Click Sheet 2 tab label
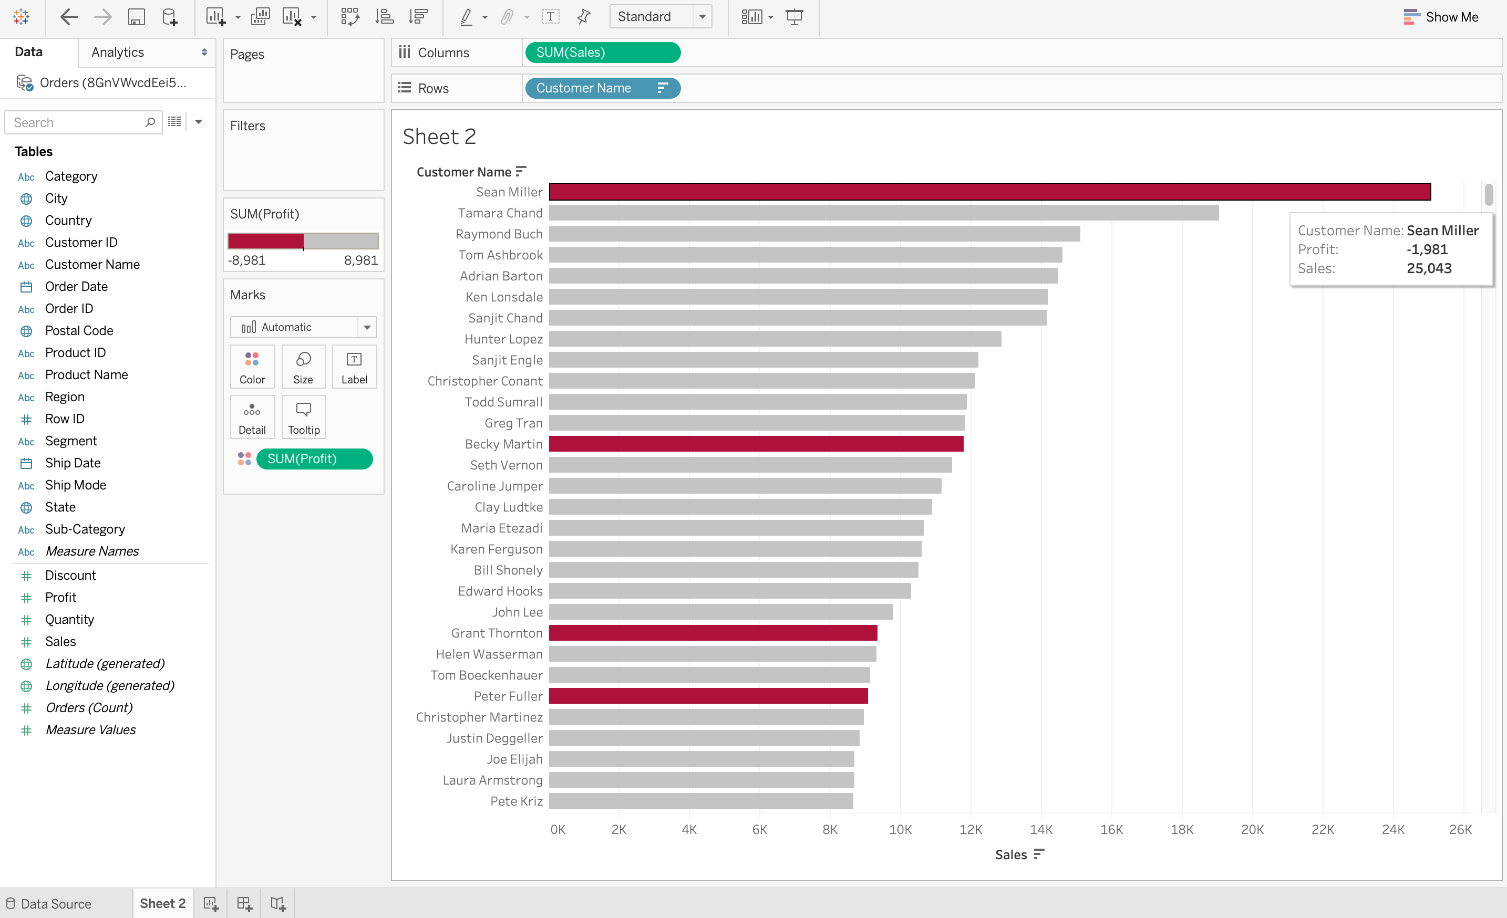The width and height of the screenshot is (1507, 918). (x=163, y=903)
